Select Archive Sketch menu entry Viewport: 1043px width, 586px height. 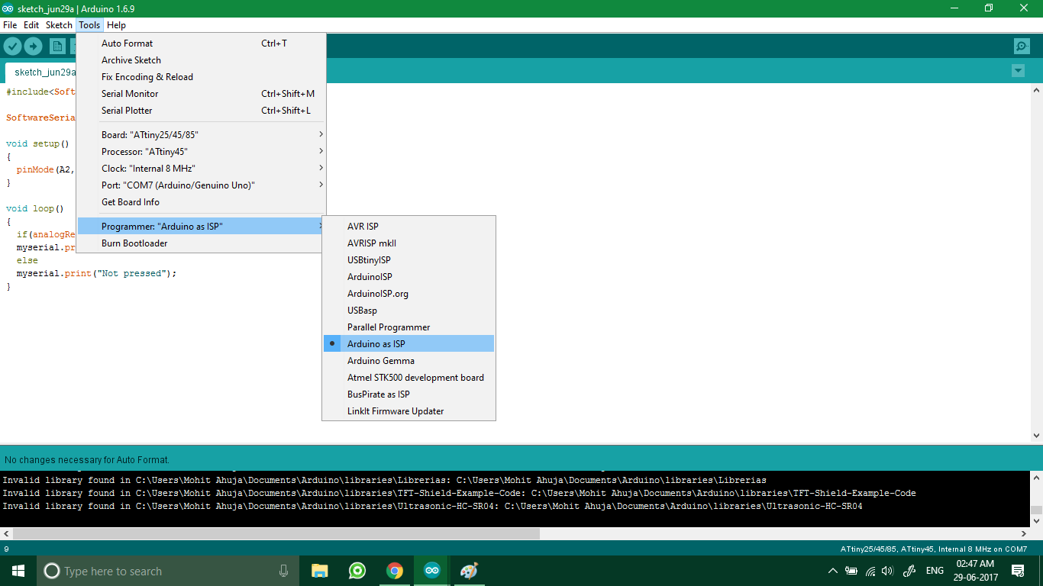coord(202,60)
